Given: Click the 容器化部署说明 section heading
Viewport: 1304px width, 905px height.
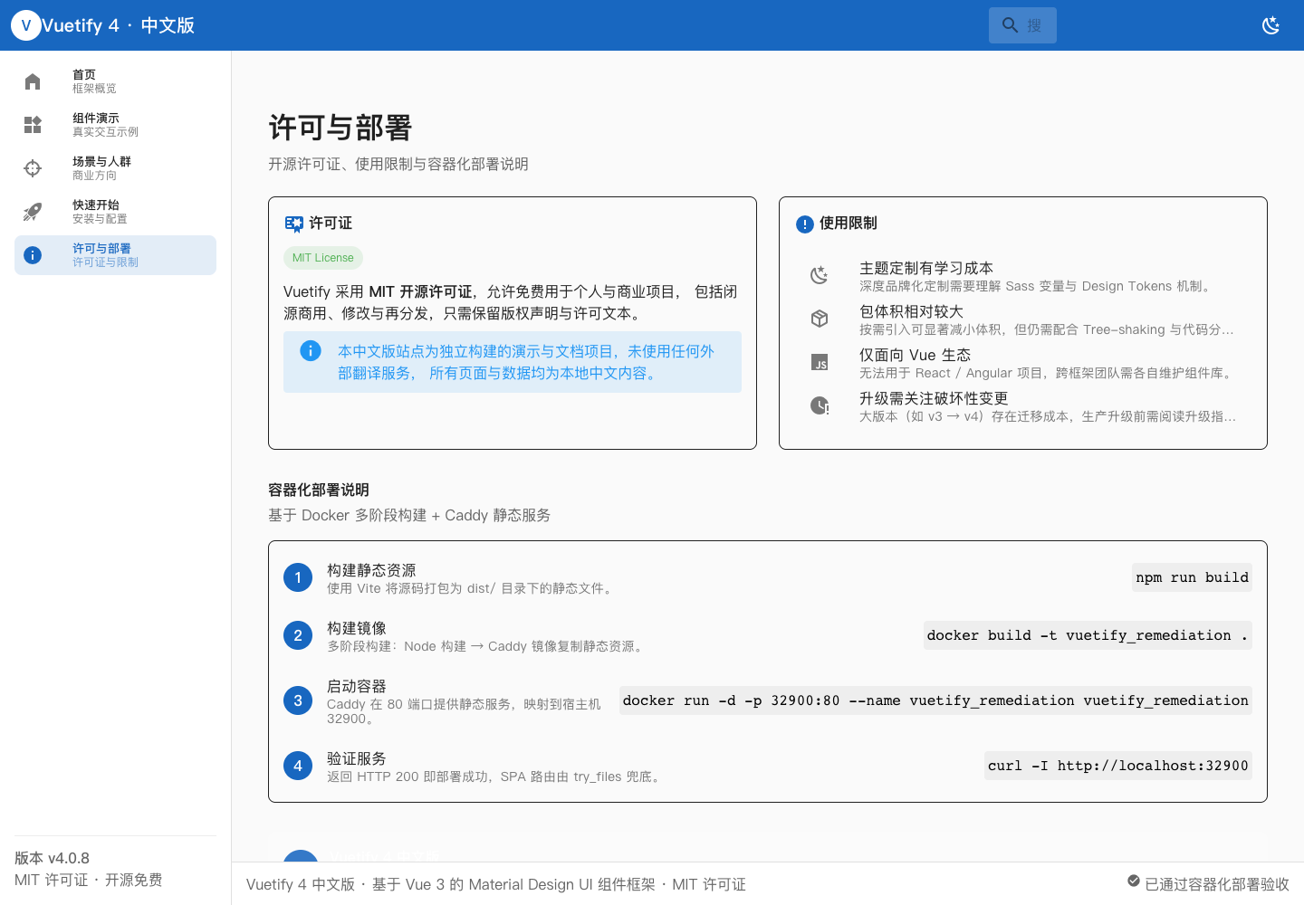Looking at the screenshot, I should point(319,490).
